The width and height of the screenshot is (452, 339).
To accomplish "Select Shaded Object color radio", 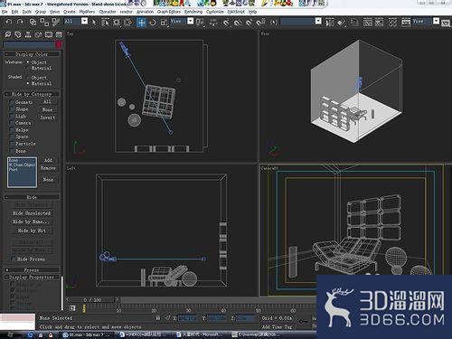I will point(28,78).
